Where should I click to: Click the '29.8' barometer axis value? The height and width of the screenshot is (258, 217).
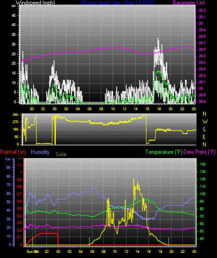pyautogui.click(x=202, y=36)
